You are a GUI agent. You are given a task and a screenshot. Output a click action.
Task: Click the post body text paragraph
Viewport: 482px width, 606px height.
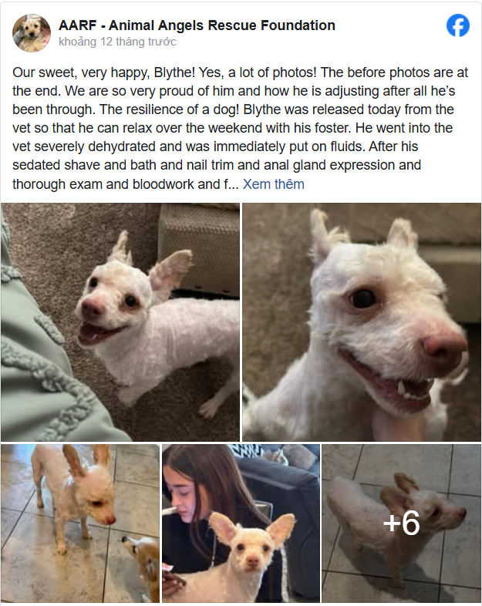[240, 128]
